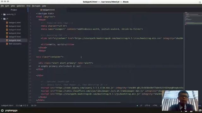
Task: Select the yt folder name
Action: pos(7,19)
